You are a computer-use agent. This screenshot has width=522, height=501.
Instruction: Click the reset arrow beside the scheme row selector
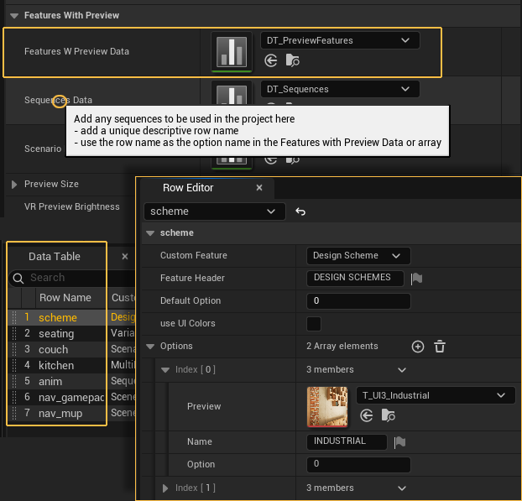300,212
